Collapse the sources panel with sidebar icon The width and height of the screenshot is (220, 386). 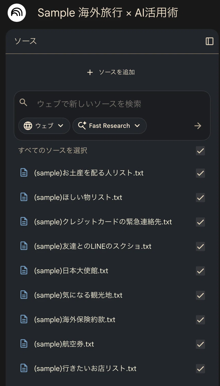point(209,41)
